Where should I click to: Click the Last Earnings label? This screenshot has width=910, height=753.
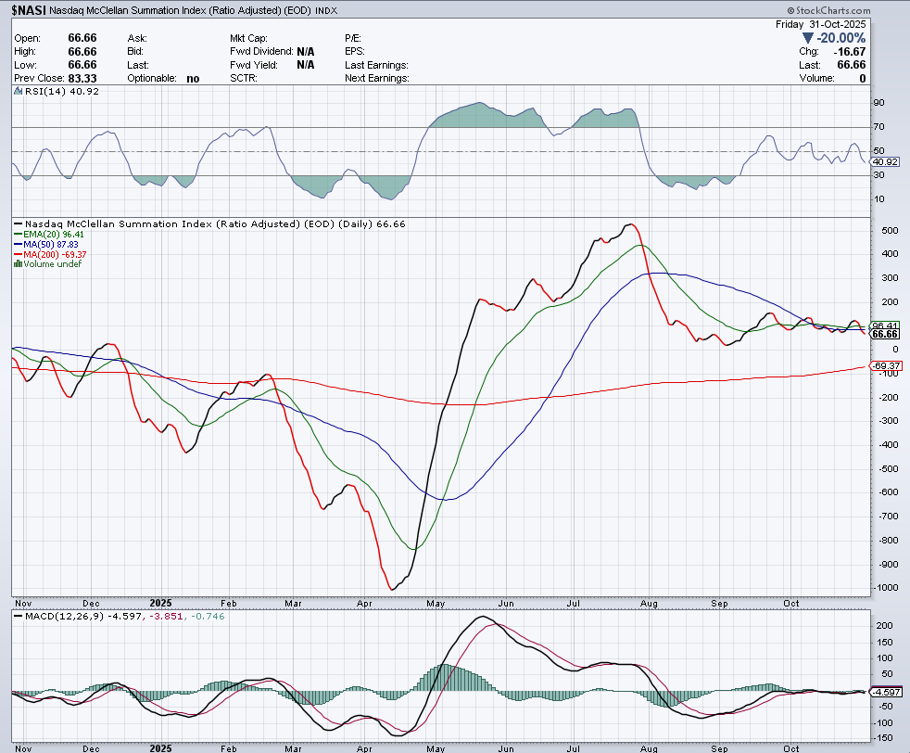pyautogui.click(x=376, y=65)
